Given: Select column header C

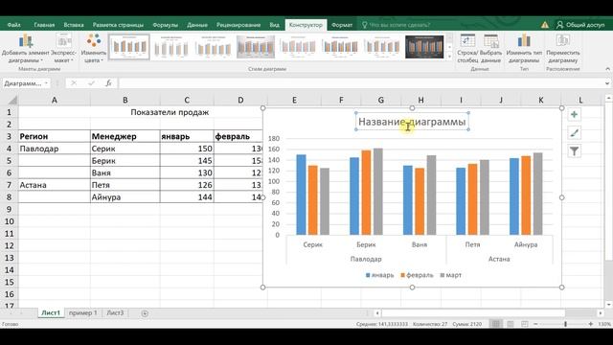Looking at the screenshot, I should click(x=187, y=100).
